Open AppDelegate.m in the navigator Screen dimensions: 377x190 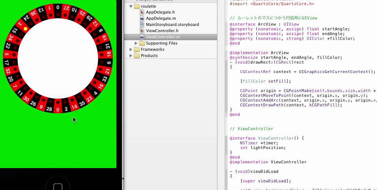(x=161, y=18)
